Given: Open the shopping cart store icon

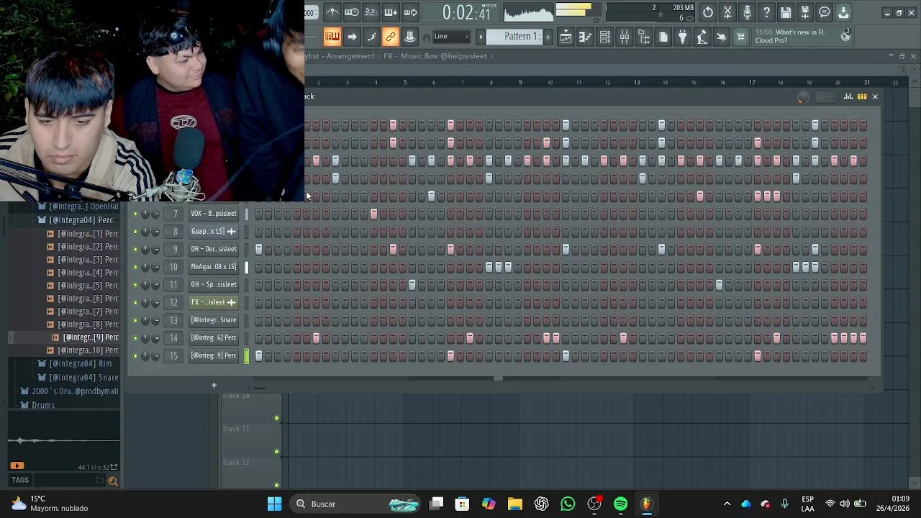Looking at the screenshot, I should (x=741, y=37).
